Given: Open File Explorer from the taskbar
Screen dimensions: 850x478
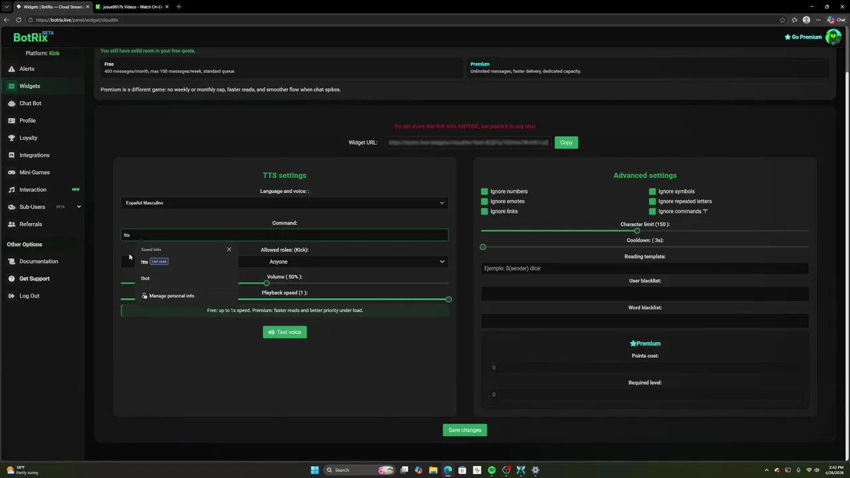Looking at the screenshot, I should 433,470.
